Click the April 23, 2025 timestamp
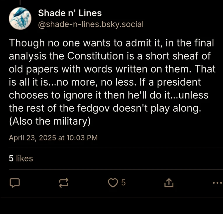This screenshot has height=214, width=223. coord(53,138)
